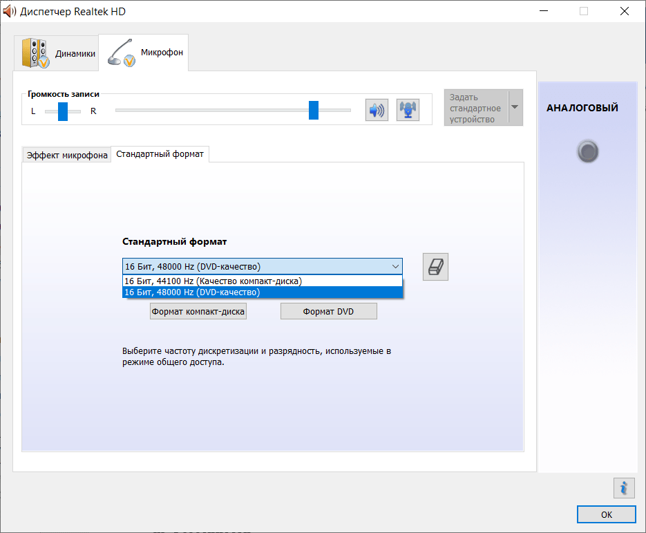Open the Стандартный формат combo box
This screenshot has height=533, width=646.
pyautogui.click(x=395, y=266)
